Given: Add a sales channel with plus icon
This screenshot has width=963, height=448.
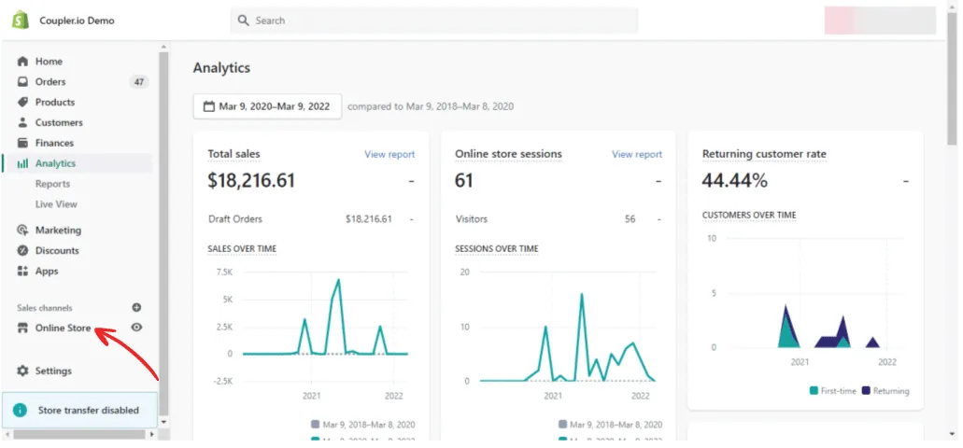Looking at the screenshot, I should point(136,307).
